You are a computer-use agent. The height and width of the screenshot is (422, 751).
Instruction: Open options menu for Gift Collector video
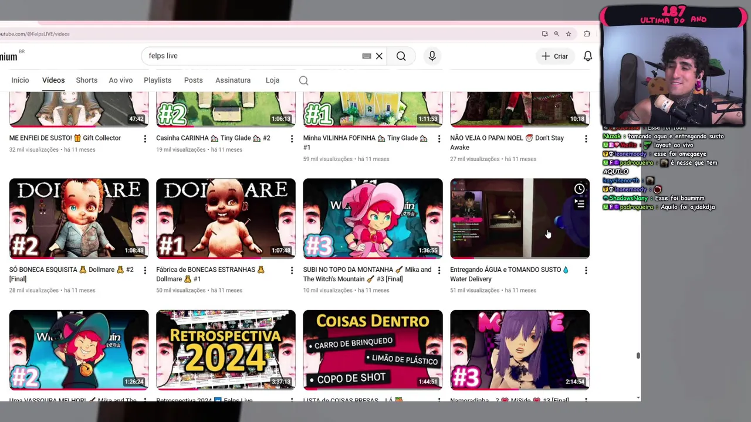[x=145, y=139]
